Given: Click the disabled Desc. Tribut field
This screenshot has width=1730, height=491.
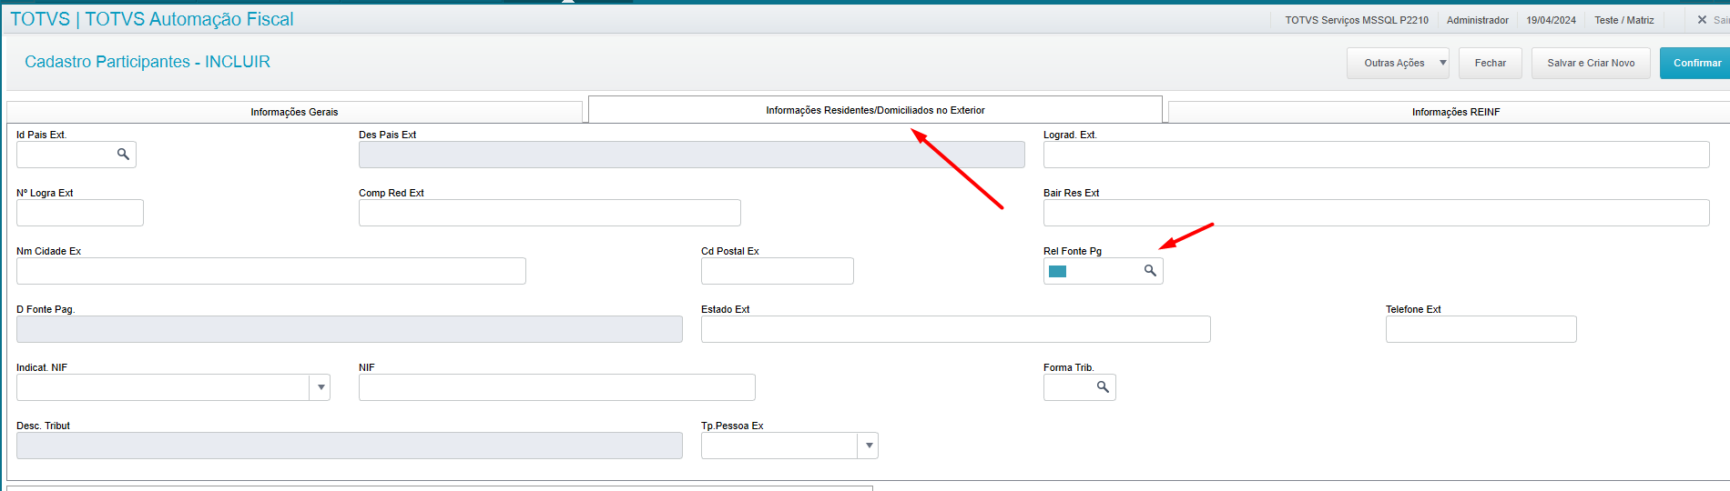Looking at the screenshot, I should 350,446.
